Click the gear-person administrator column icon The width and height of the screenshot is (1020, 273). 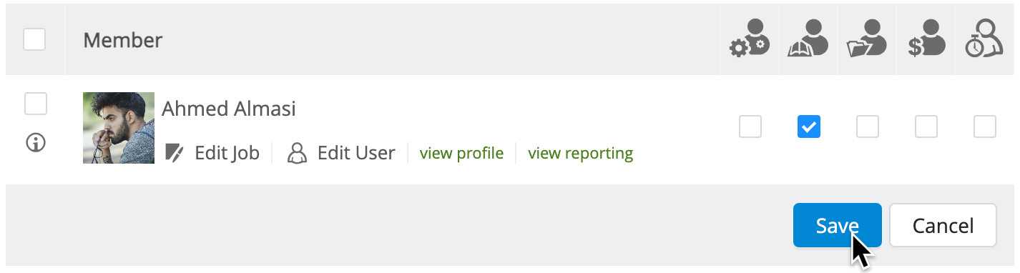pyautogui.click(x=750, y=40)
